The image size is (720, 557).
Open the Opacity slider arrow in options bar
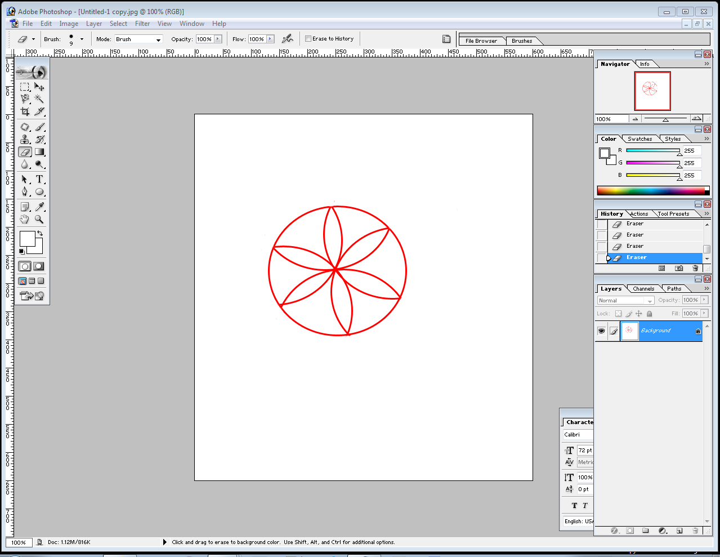coord(218,39)
